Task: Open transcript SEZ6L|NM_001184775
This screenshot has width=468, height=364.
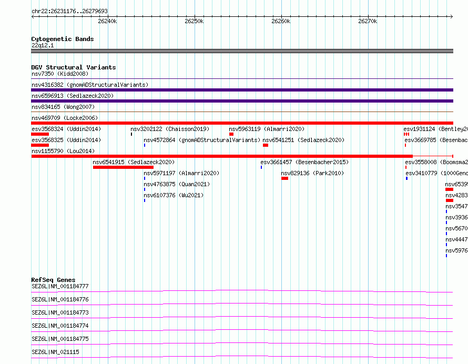Action: pyautogui.click(x=60, y=339)
